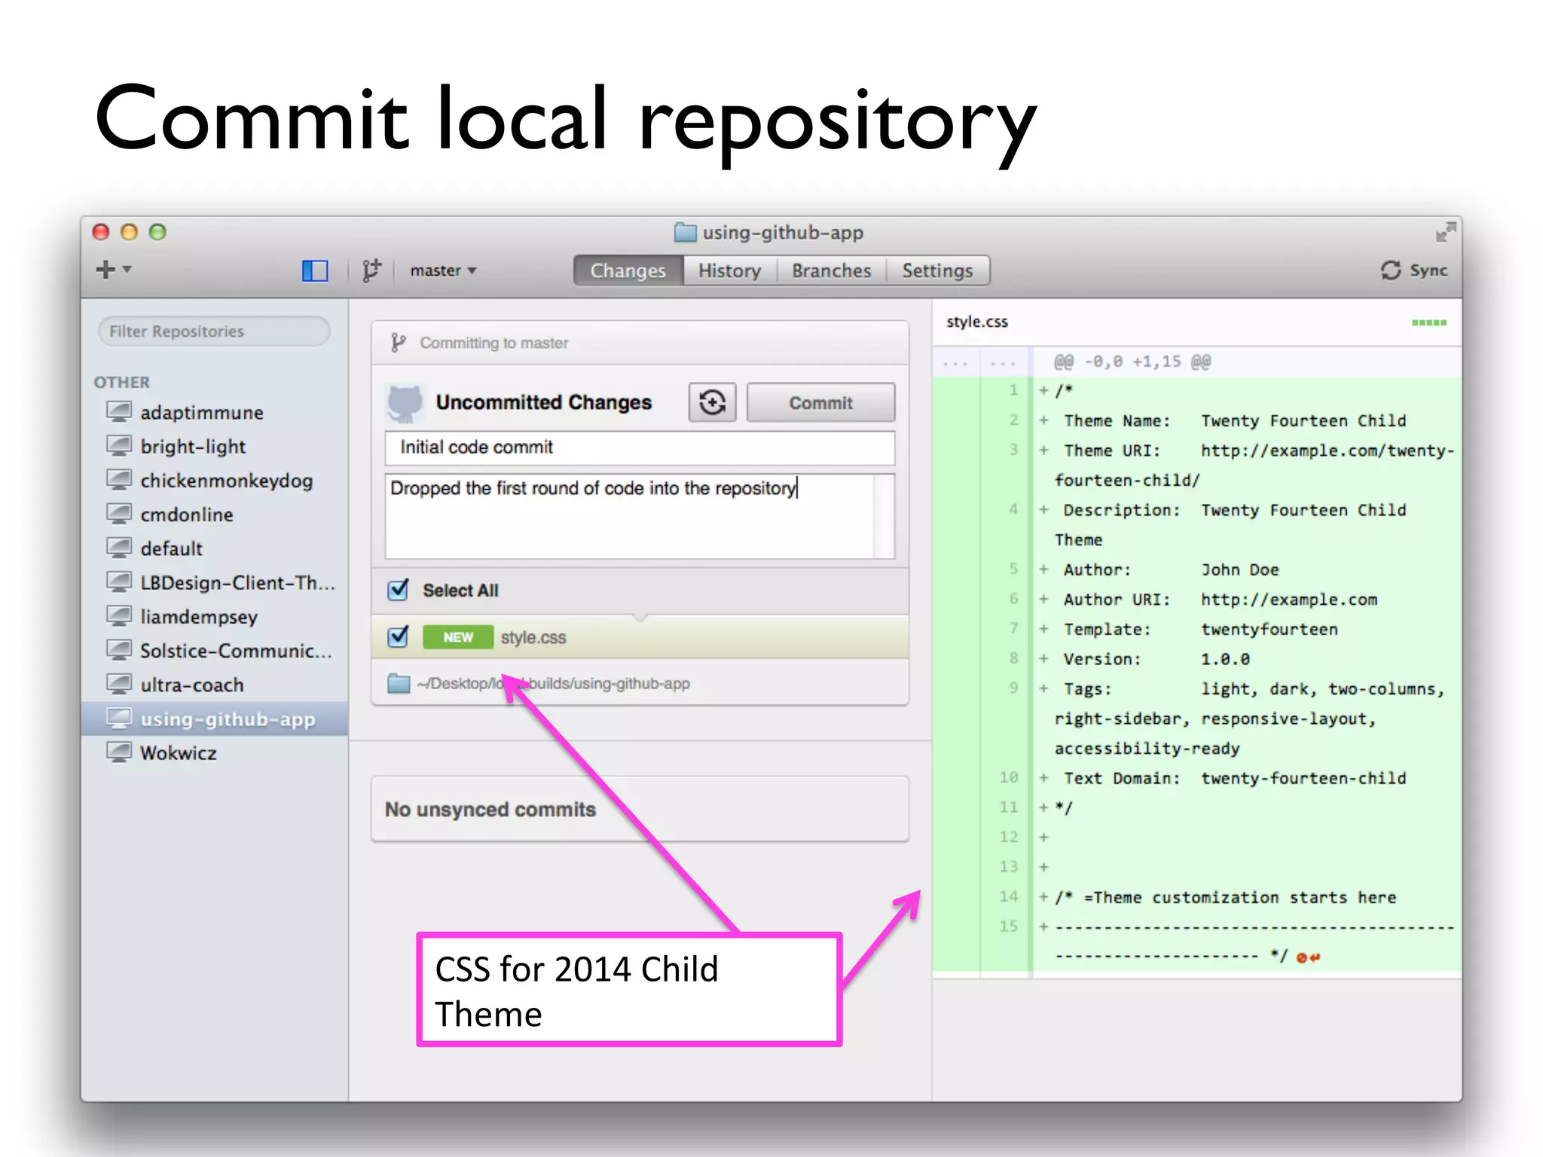Click the NEW badge on style.css
The image size is (1543, 1157).
(458, 637)
